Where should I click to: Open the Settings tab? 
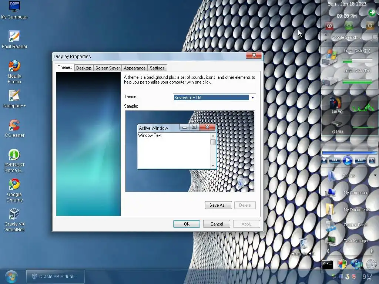tap(157, 68)
